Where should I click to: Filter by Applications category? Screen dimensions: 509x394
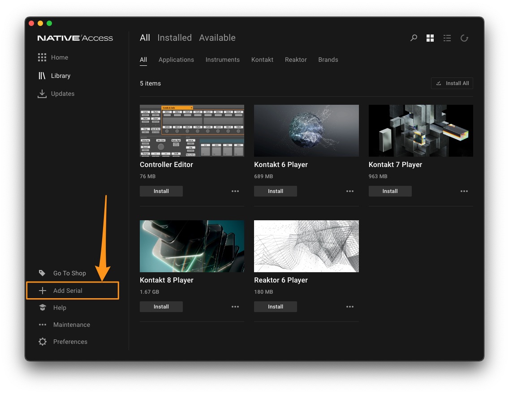176,60
